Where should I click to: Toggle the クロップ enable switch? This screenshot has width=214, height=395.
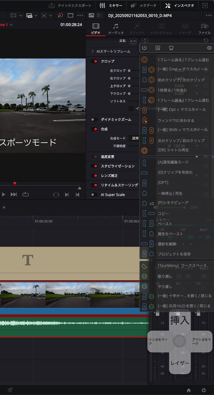94,61
